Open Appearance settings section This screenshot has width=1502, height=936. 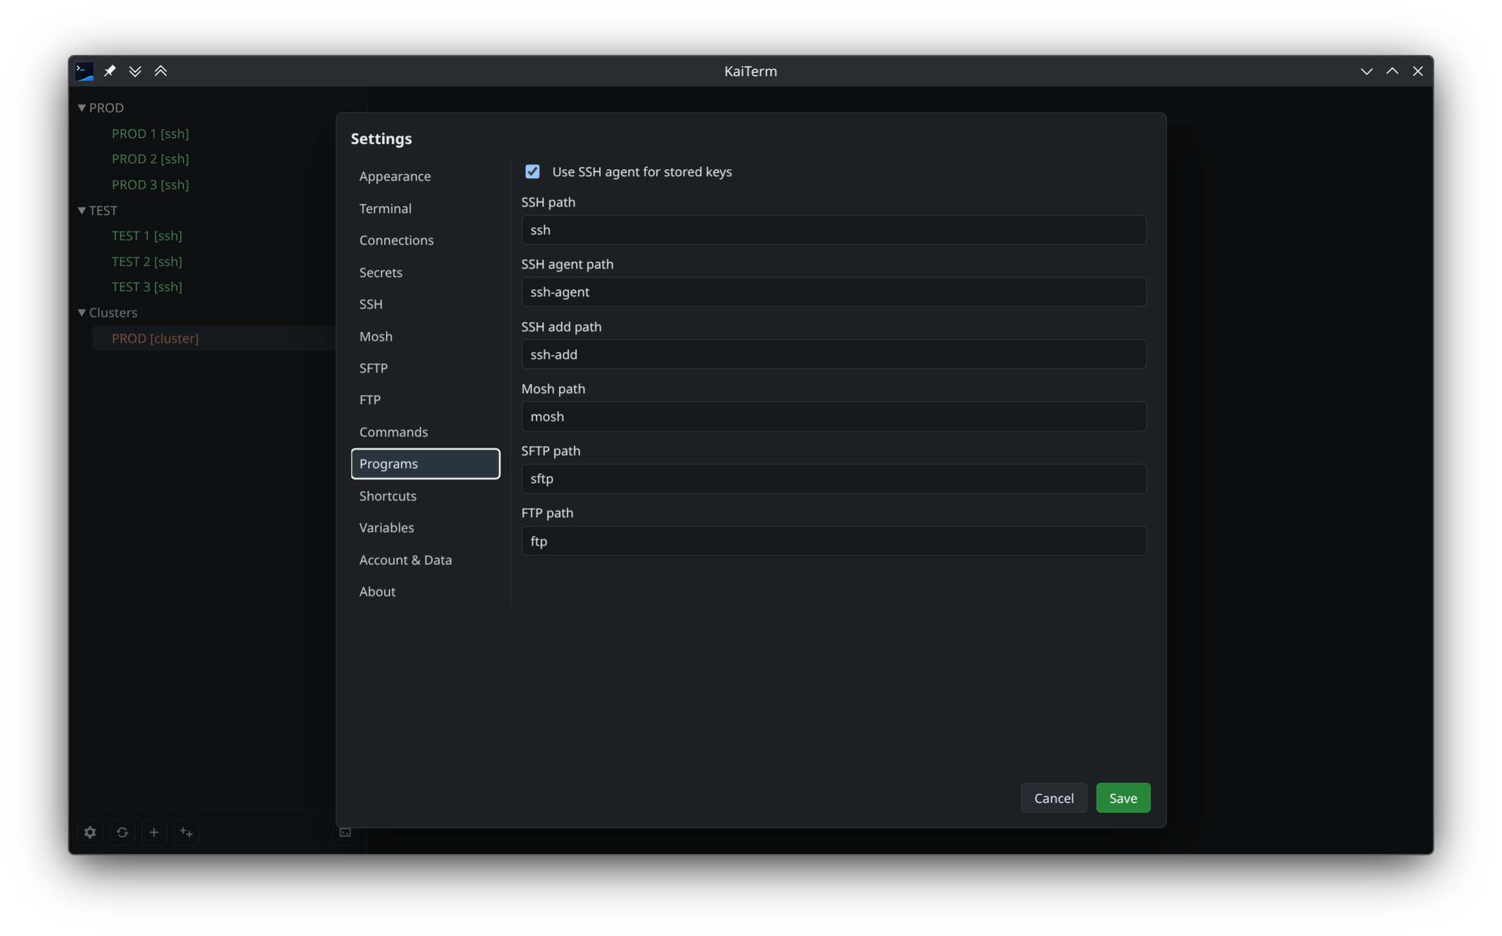click(x=425, y=176)
